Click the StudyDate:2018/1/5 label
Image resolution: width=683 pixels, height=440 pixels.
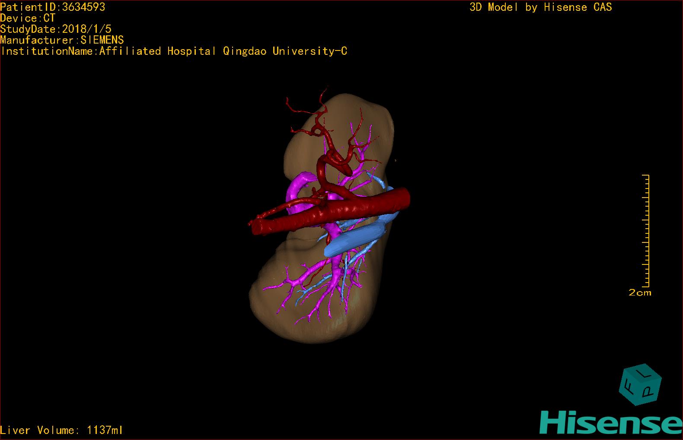pos(56,29)
